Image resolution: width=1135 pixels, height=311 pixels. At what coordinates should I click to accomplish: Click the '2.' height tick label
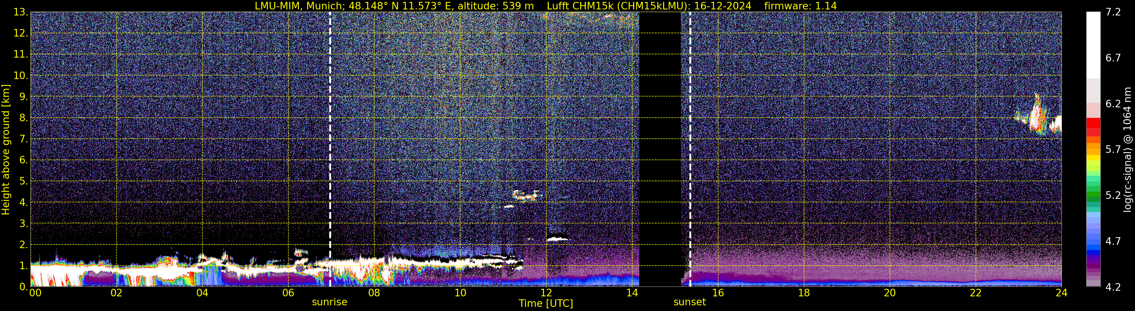tap(24, 245)
